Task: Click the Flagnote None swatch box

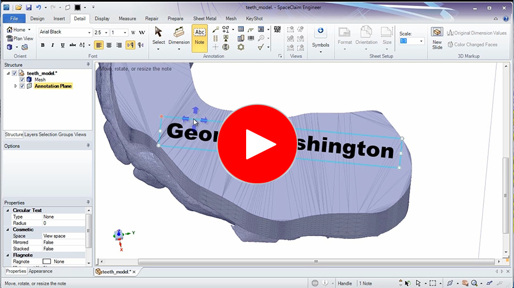Action: [x=47, y=261]
